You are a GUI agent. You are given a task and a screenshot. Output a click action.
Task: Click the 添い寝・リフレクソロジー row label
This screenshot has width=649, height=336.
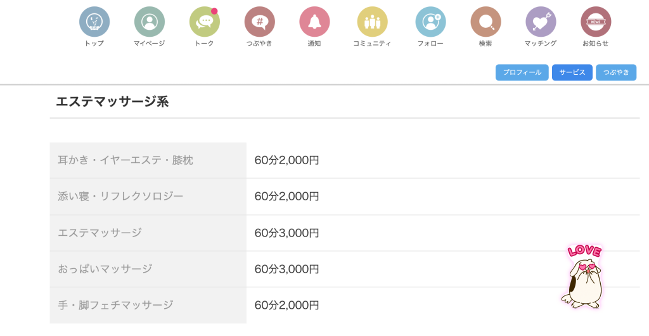click(120, 197)
